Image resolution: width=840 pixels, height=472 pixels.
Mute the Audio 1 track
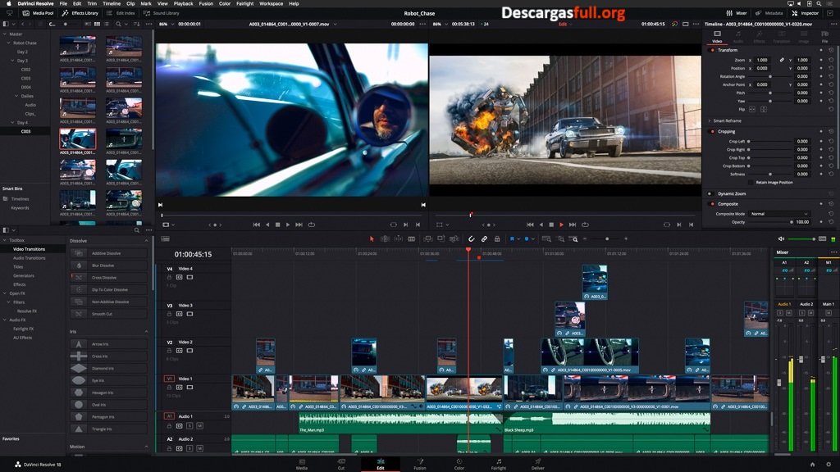point(200,426)
